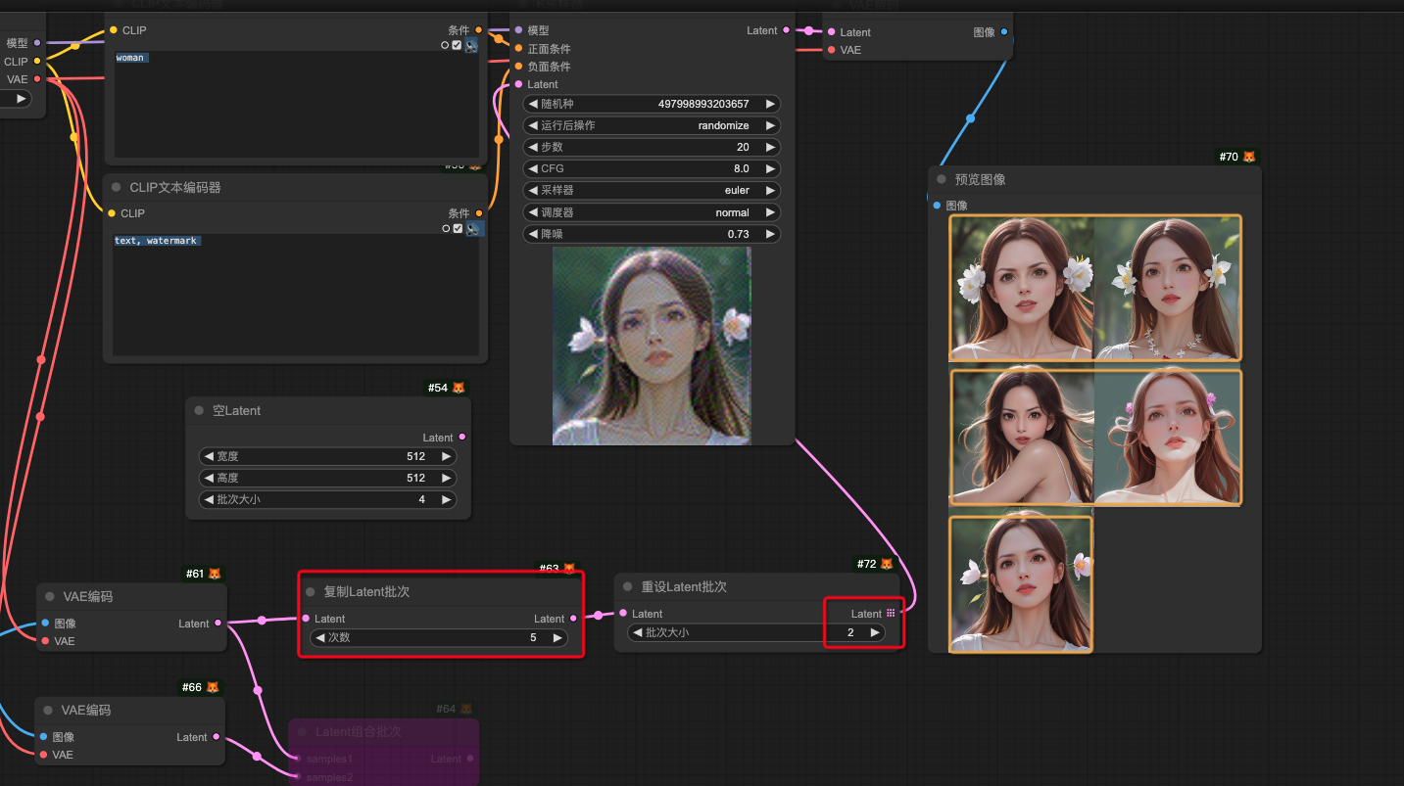Click the Latent output port of 复制Latent批次
This screenshot has width=1404, height=786.
573,619
